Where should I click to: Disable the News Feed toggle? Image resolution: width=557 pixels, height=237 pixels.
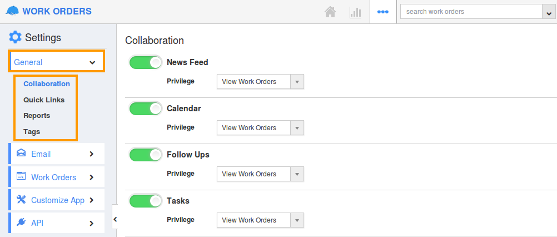(x=146, y=62)
